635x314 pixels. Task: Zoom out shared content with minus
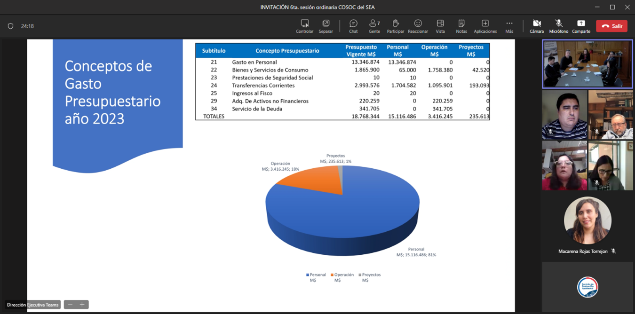click(70, 305)
